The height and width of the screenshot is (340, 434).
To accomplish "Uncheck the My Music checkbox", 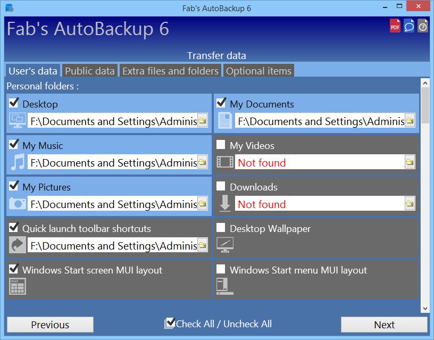I will (x=14, y=144).
